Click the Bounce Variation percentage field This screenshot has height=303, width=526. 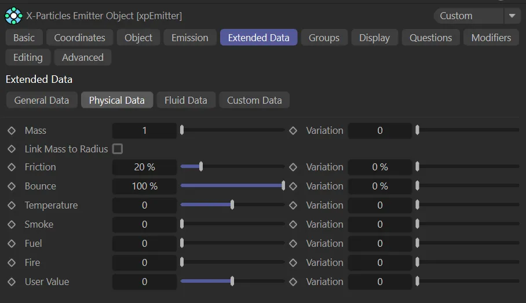tap(379, 187)
